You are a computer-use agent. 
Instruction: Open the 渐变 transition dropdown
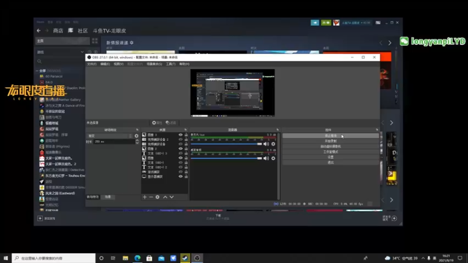click(109, 136)
